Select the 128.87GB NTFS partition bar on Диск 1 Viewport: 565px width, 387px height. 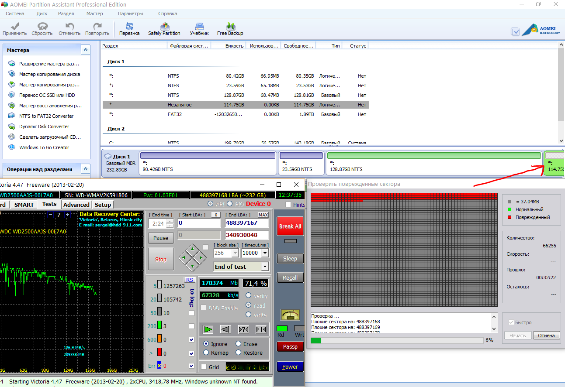[434, 163]
